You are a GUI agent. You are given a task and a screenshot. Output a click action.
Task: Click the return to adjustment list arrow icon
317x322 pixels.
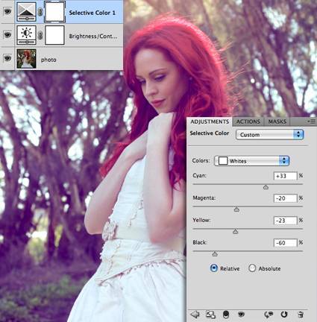pyautogui.click(x=195, y=315)
